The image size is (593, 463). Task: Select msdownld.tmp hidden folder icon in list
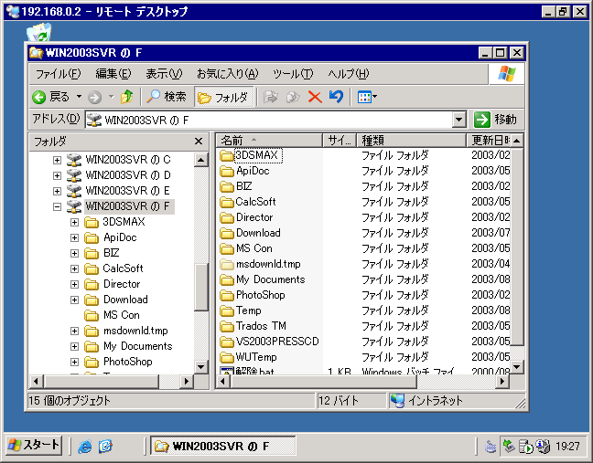click(x=227, y=264)
